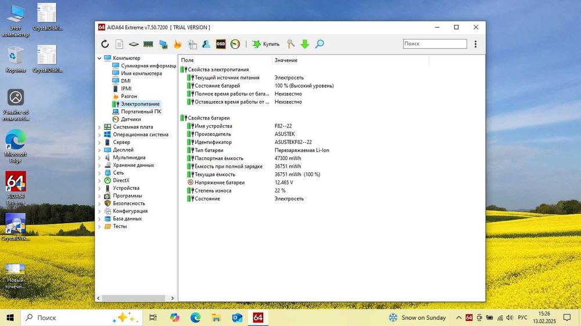The width and height of the screenshot is (581, 326).
Task: Click the user silhouette toolbar icon
Action: 206,44
